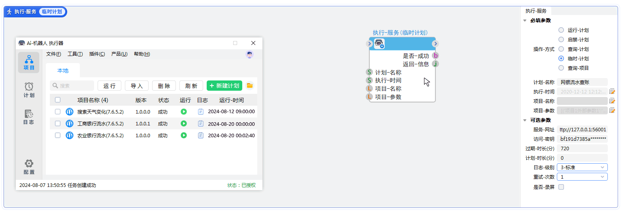The image size is (624, 211).
Task: Run the 搜索天气变化 project play icon
Action: [184, 112]
